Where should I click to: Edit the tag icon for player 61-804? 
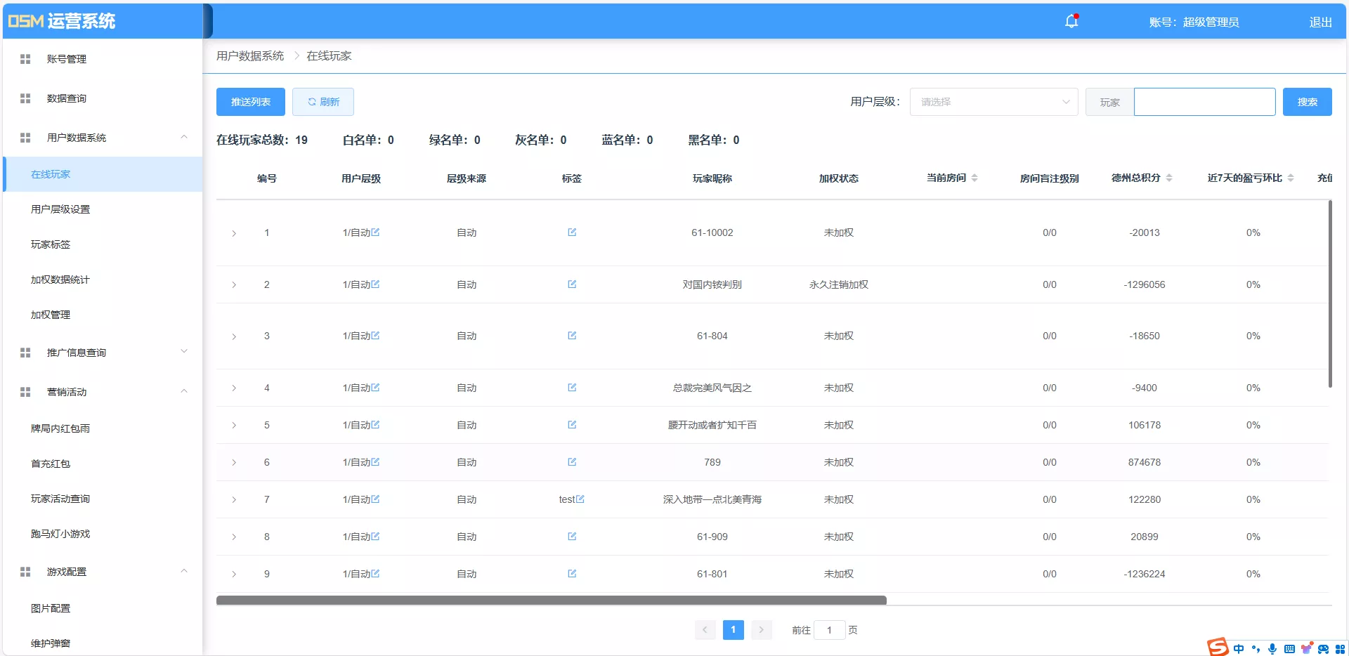point(572,336)
